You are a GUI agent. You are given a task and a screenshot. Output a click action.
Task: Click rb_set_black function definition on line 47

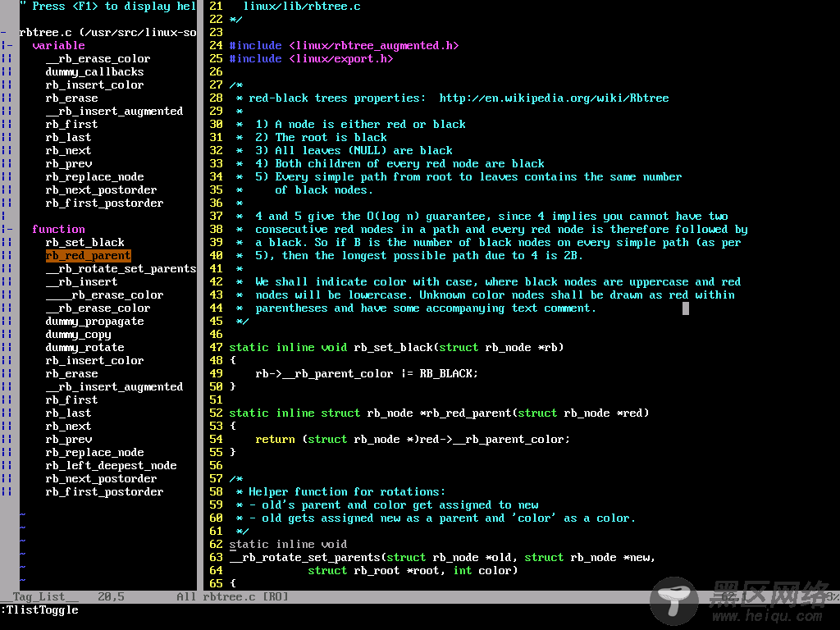point(393,348)
